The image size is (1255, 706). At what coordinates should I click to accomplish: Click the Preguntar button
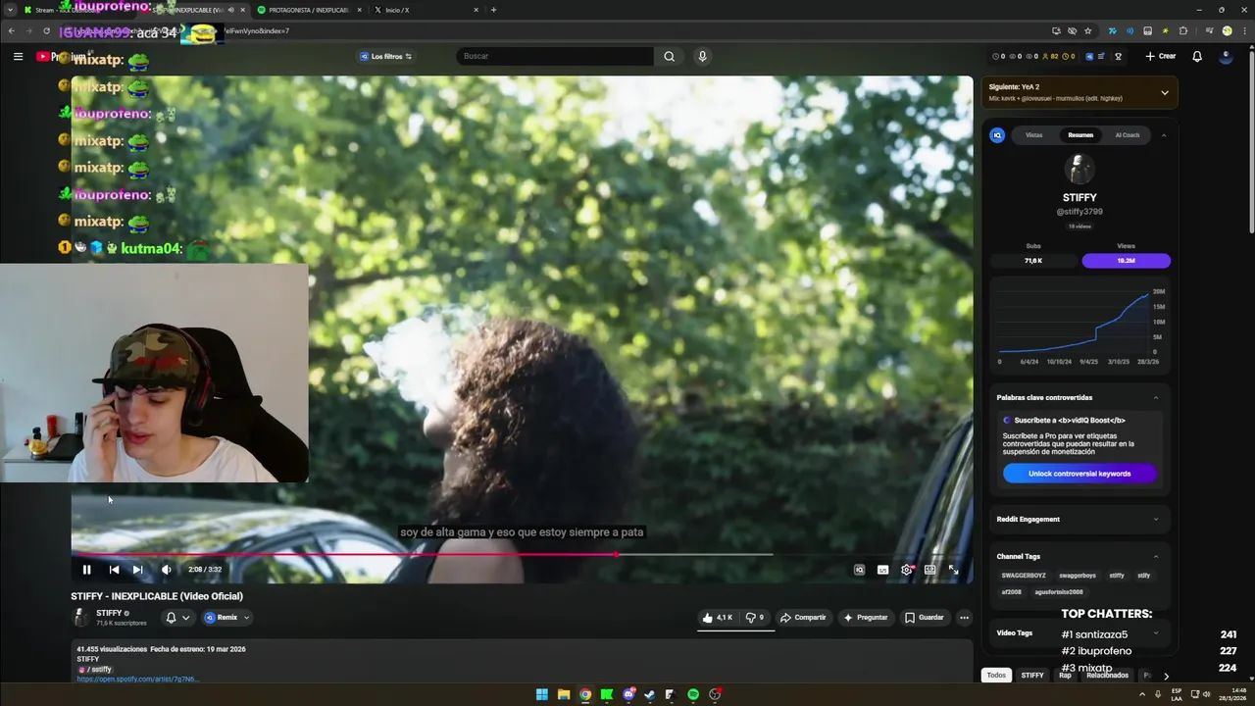(865, 618)
